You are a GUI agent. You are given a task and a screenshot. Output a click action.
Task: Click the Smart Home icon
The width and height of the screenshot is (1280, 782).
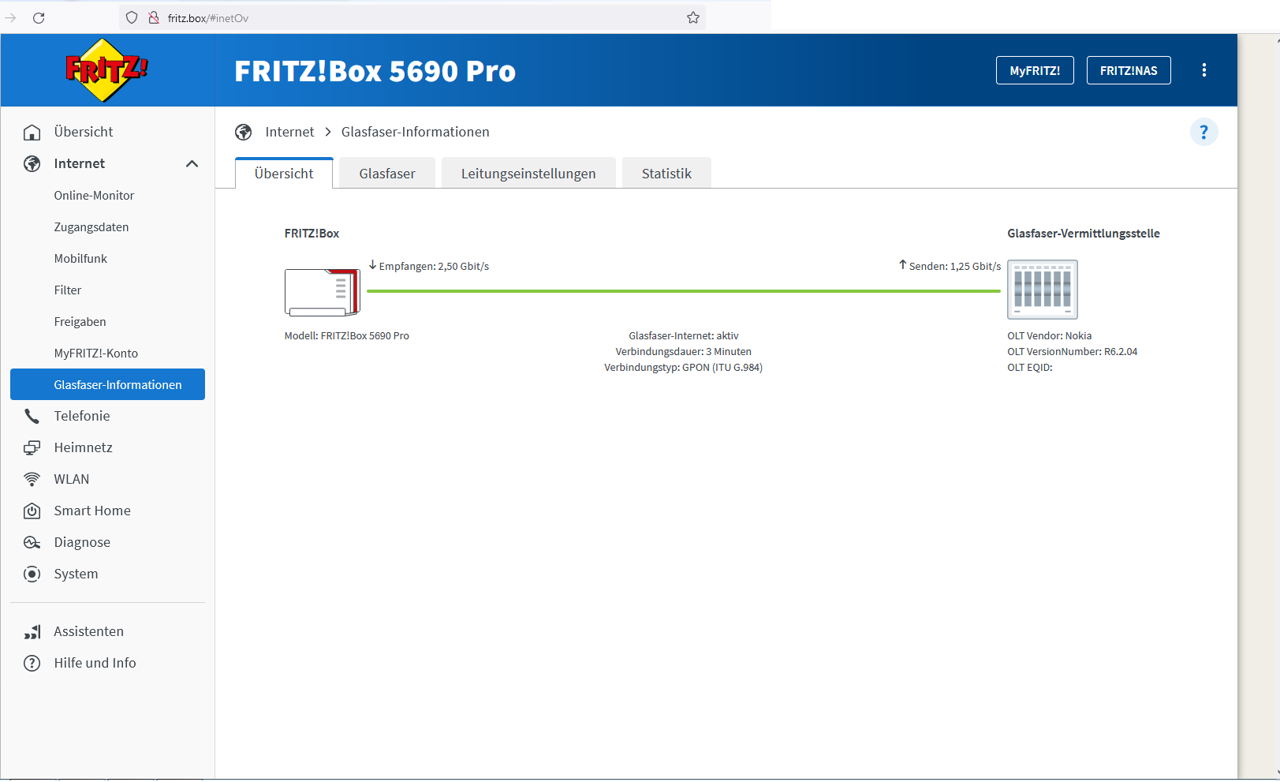[32, 511]
